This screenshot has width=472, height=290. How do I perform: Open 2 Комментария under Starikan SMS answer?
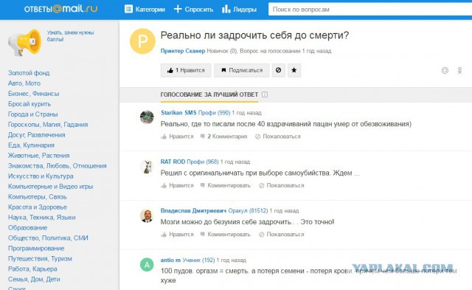click(x=223, y=137)
